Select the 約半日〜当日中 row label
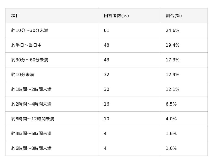This screenshot has width=218, height=164. click(26, 45)
